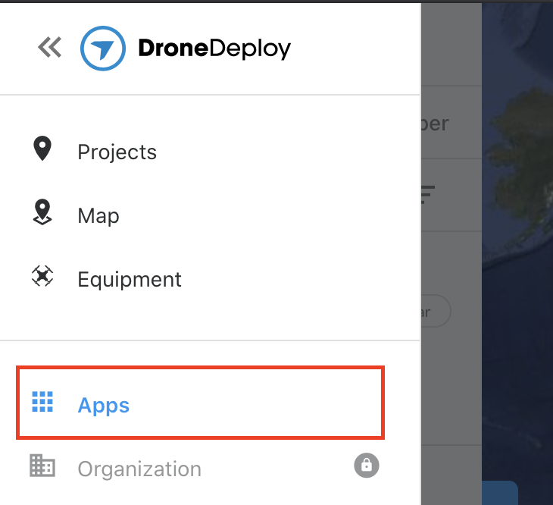Image resolution: width=553 pixels, height=505 pixels.
Task: Click the DroneDeploy circular logo
Action: (x=102, y=48)
